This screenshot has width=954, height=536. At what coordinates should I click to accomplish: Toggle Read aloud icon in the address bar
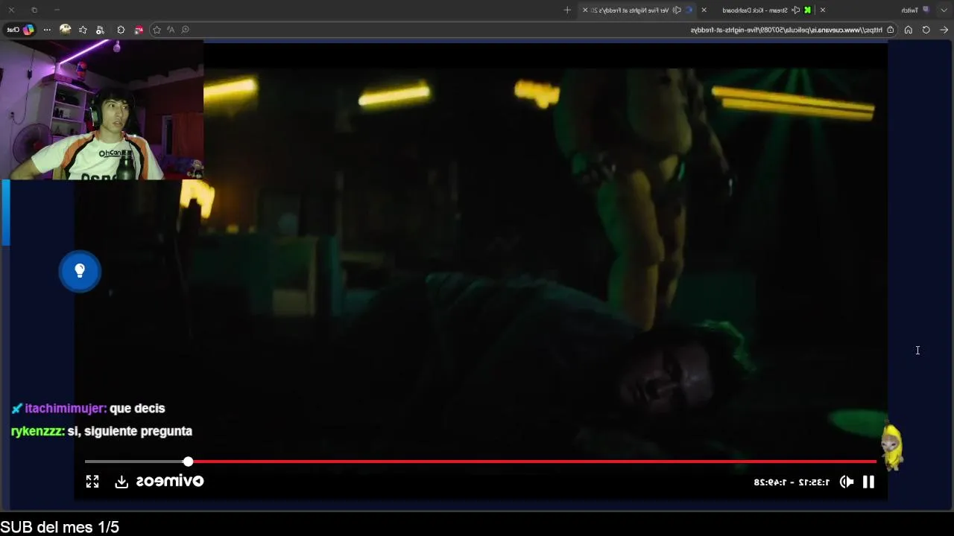[x=171, y=30]
